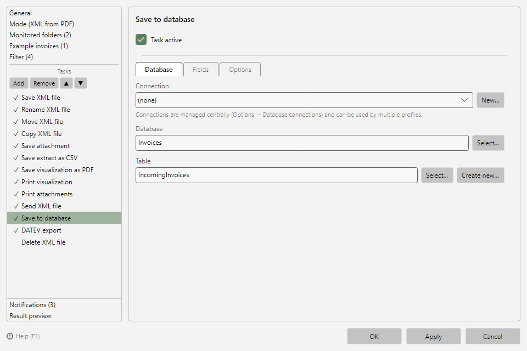The width and height of the screenshot is (527, 351).
Task: Move task up with up arrow
Action: click(x=66, y=83)
